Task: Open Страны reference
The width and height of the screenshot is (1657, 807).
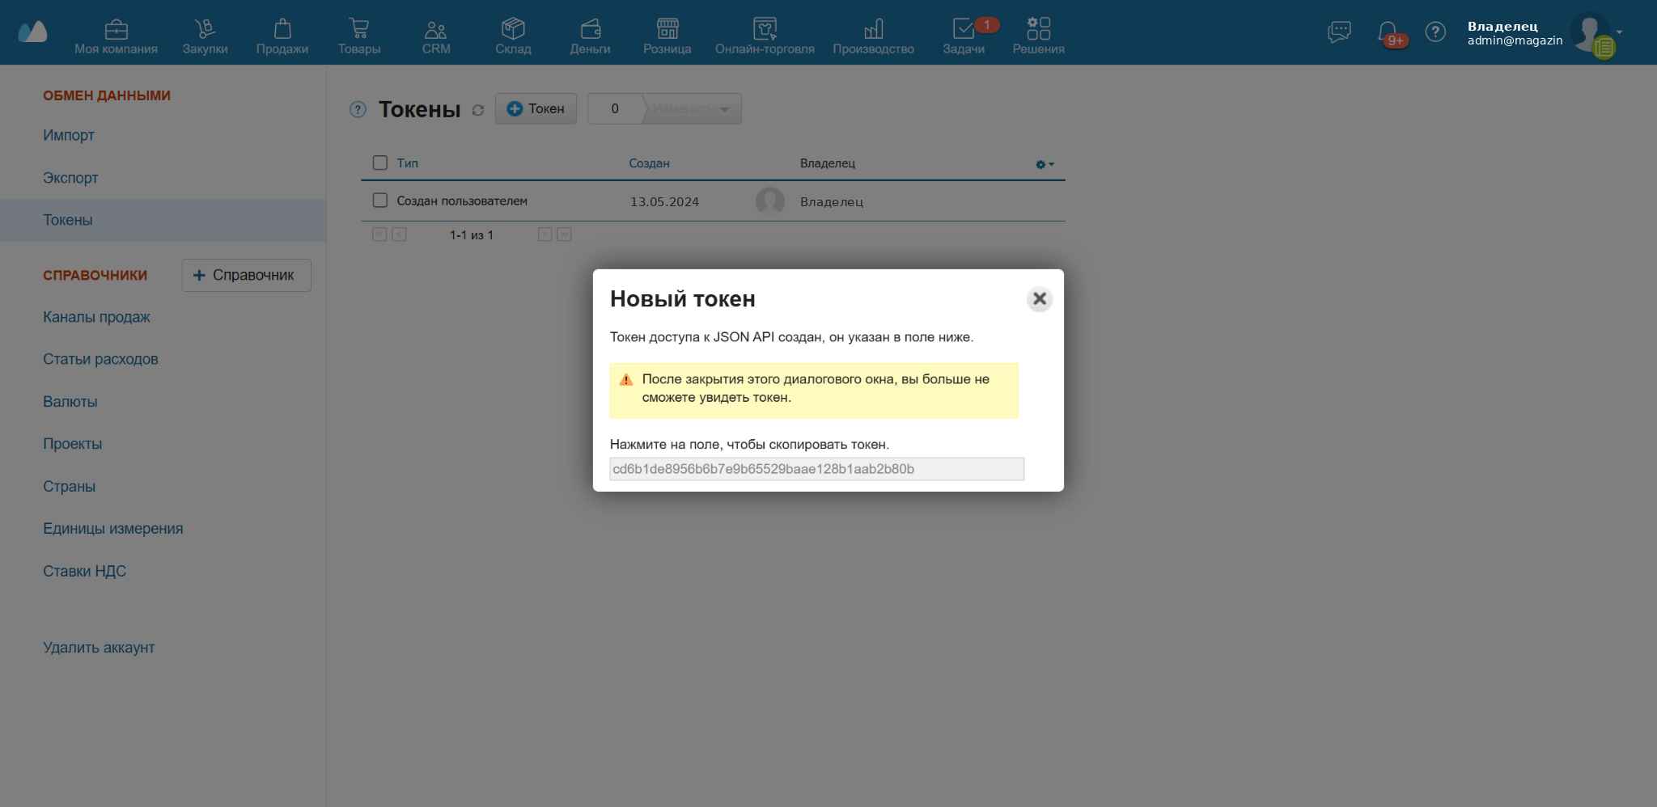Action: pos(70,487)
